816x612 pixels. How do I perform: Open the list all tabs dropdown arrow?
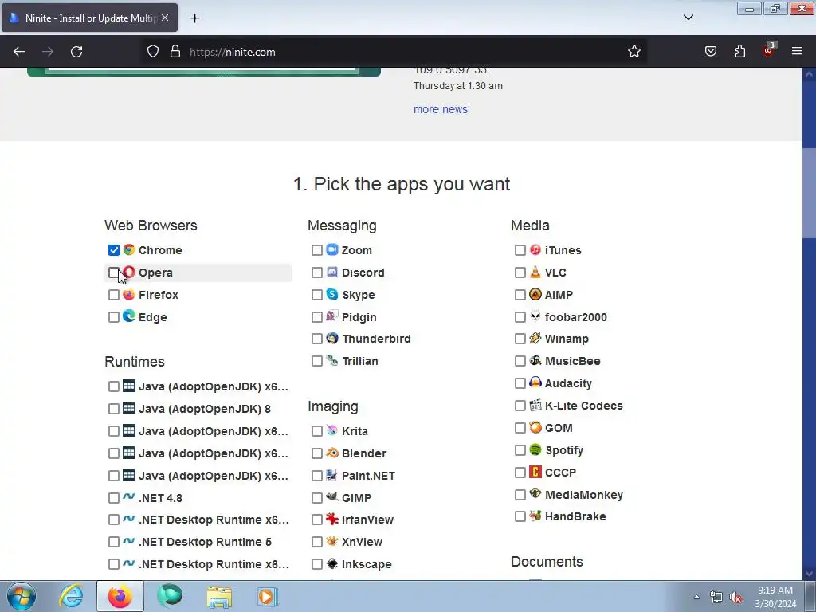point(688,18)
